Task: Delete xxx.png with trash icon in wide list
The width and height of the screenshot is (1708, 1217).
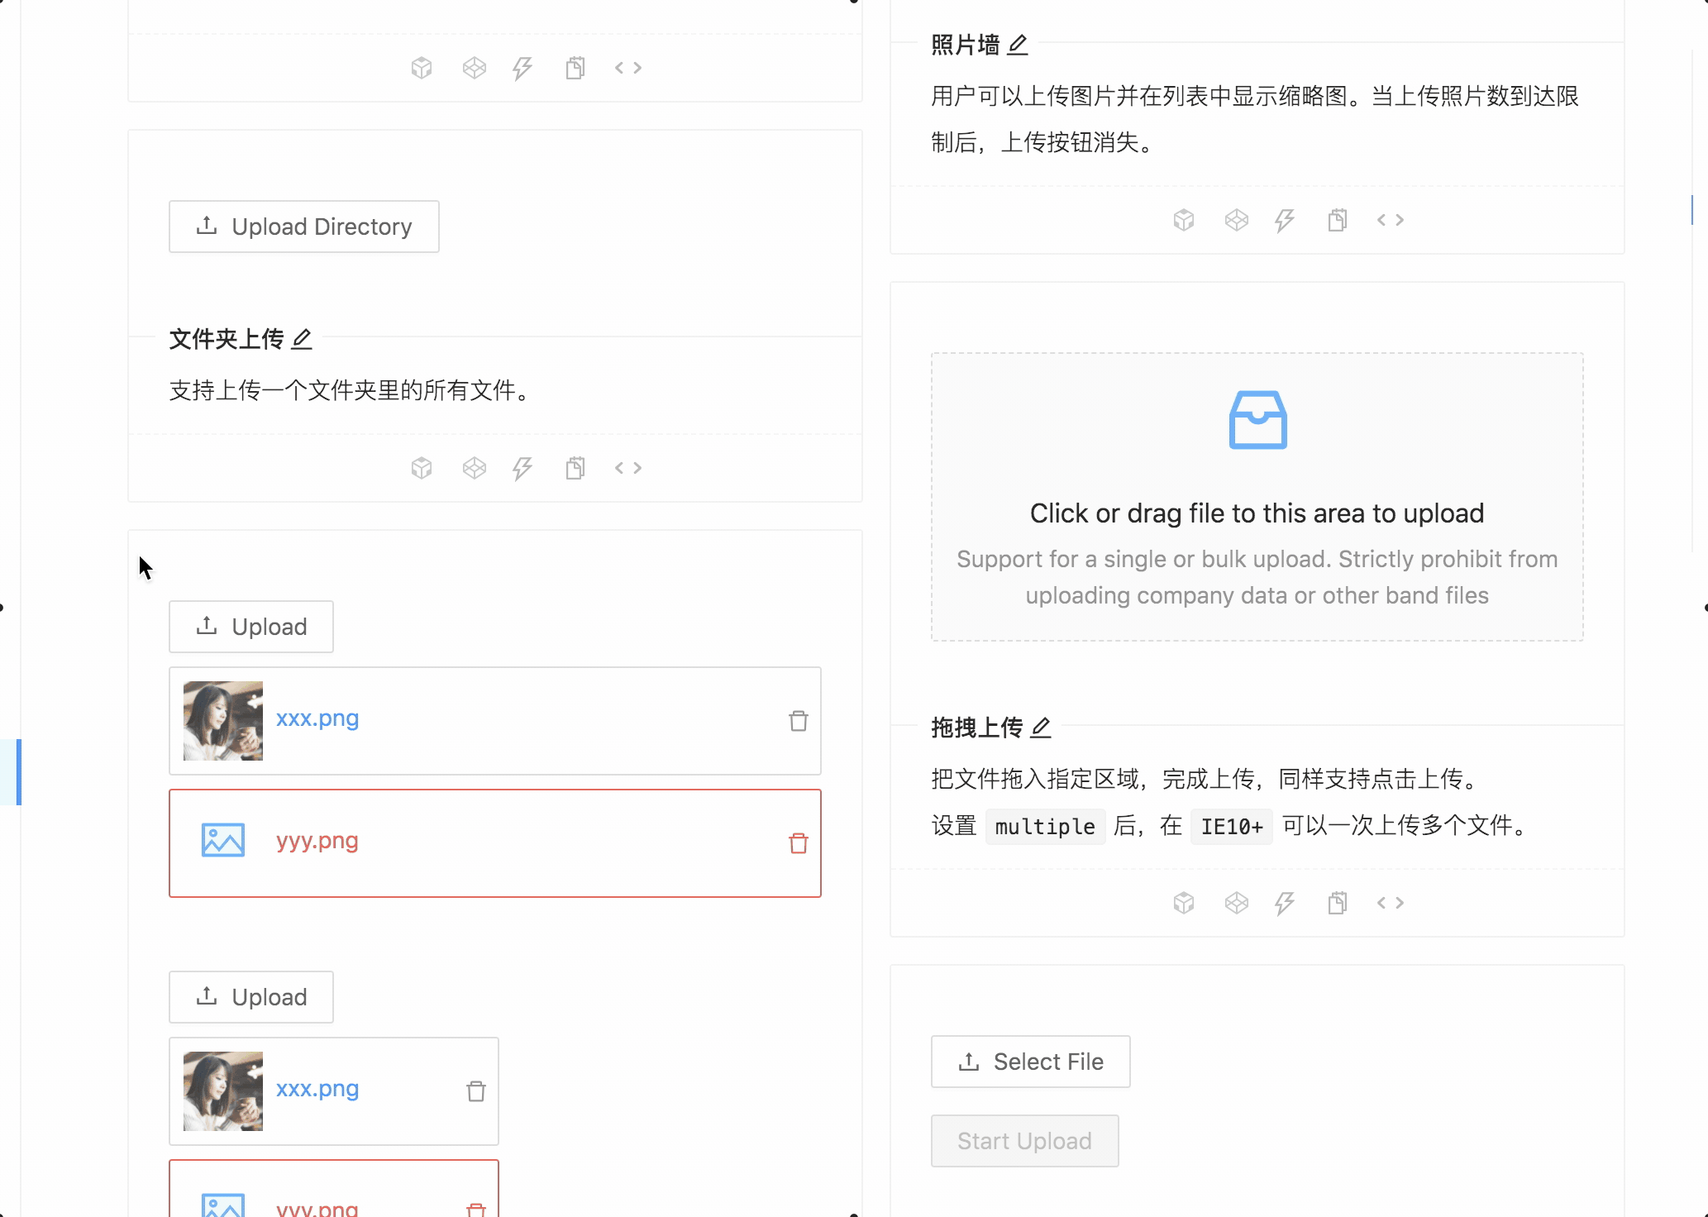Action: point(798,721)
